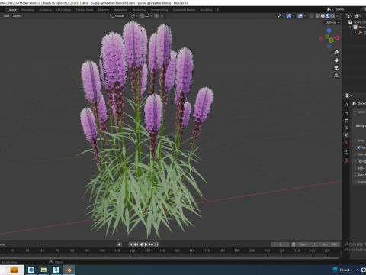Click the timeline horizontal scrollbar

169,257
